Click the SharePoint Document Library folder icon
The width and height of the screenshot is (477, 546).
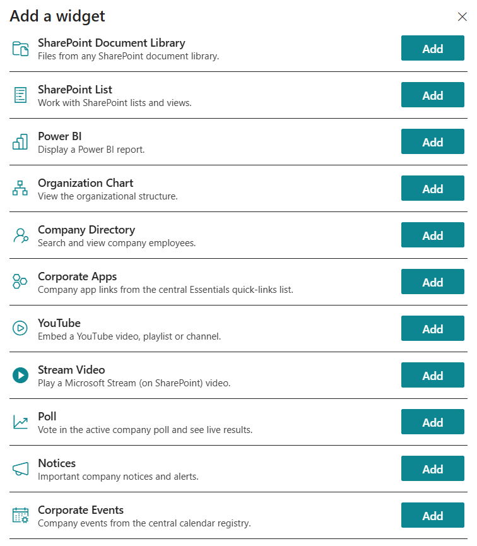click(x=21, y=49)
